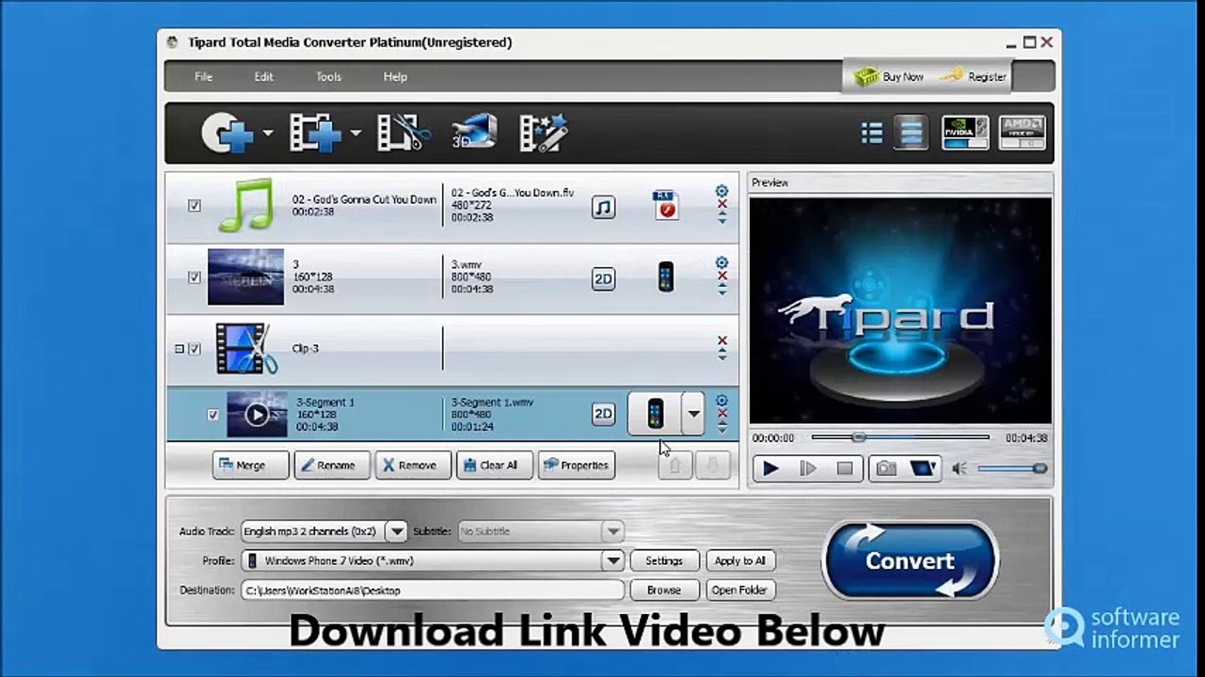
Task: Switch to detailed list view
Action: pos(911,134)
